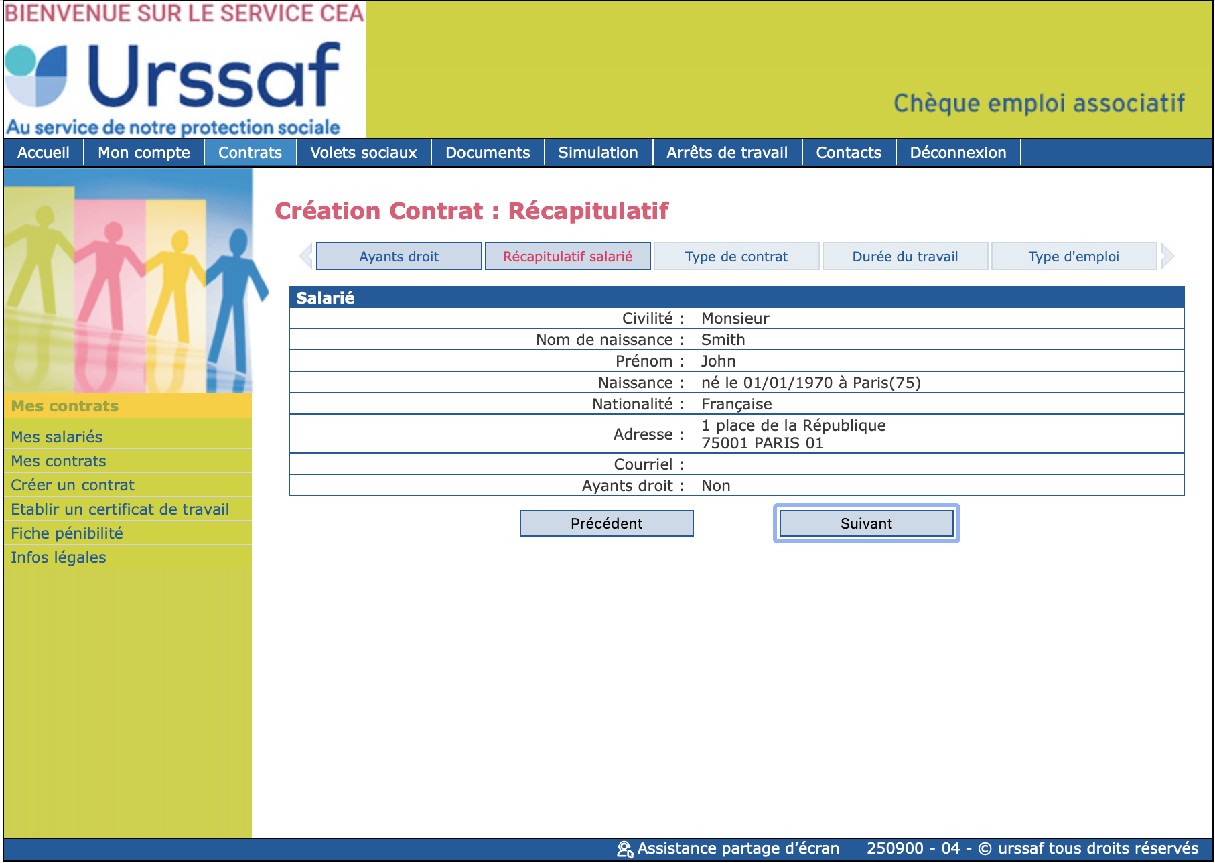Open Mes salariés in sidebar
Screen dimensions: 1215x863
coord(57,437)
